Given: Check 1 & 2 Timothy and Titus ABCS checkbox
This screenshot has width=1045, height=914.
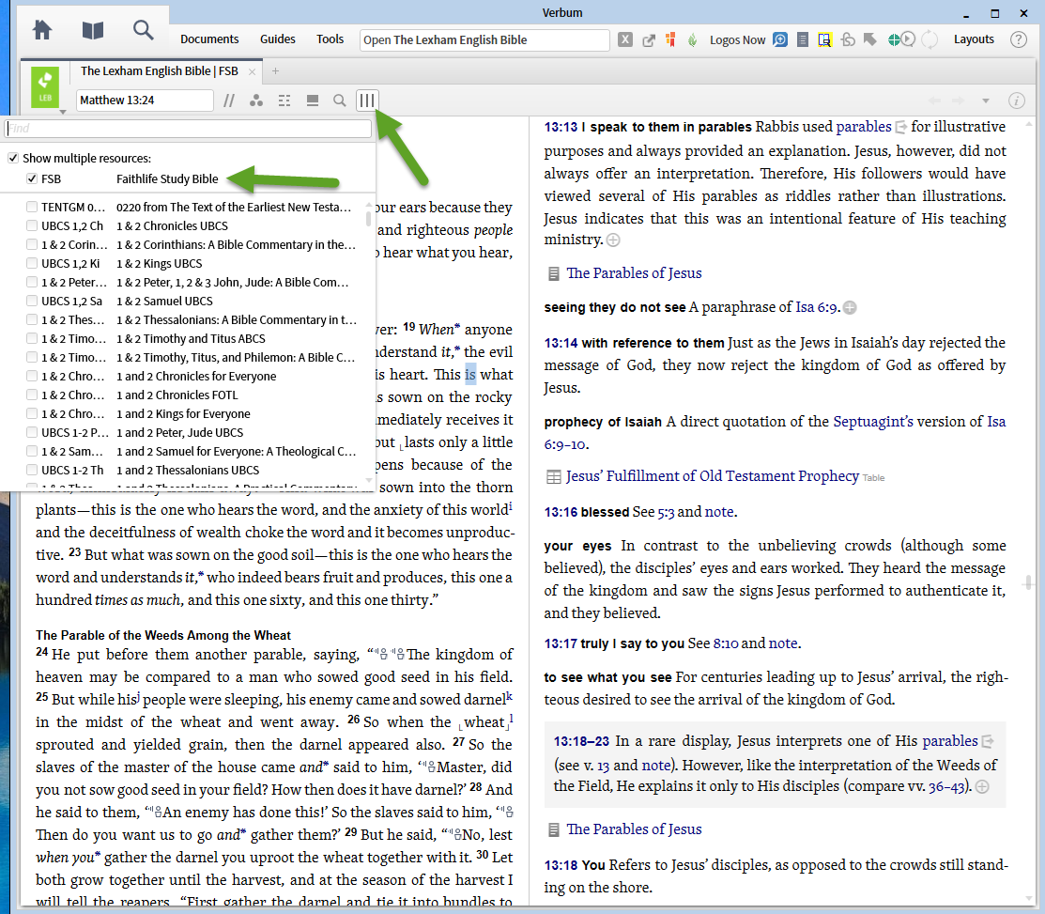Looking at the screenshot, I should [31, 339].
